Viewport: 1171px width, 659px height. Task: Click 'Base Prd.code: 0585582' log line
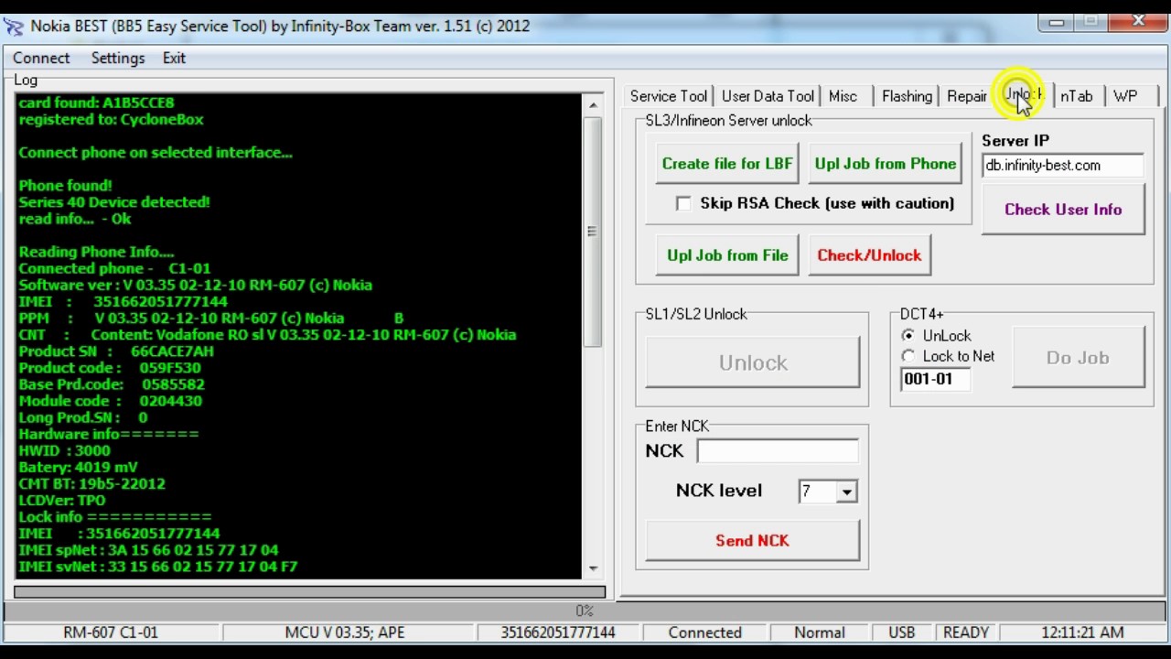tap(112, 384)
